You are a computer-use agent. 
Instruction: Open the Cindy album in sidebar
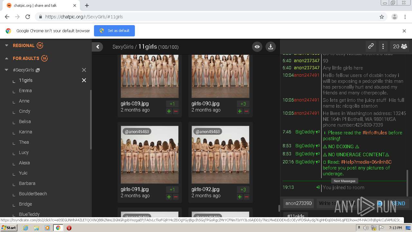coord(24,111)
